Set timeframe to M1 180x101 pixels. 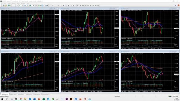click(x=78, y=5)
